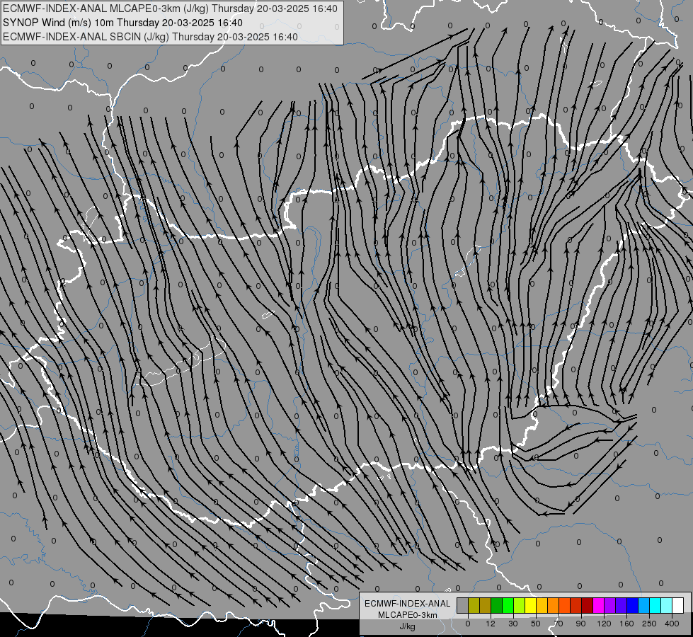Select the MLCAPE0-3km label in the legend

[408, 615]
